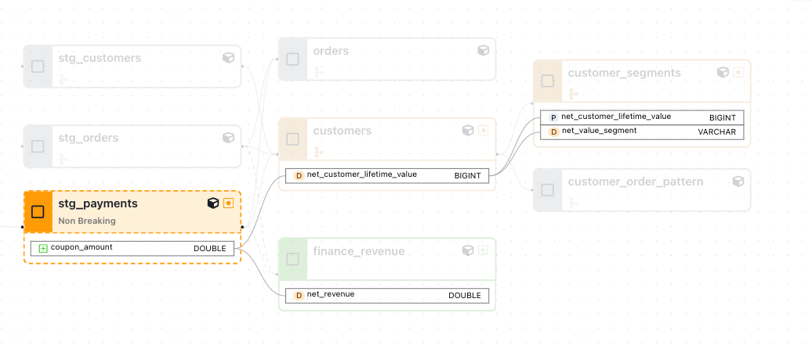Click the added plus icon on finance_revenue node

(x=483, y=250)
